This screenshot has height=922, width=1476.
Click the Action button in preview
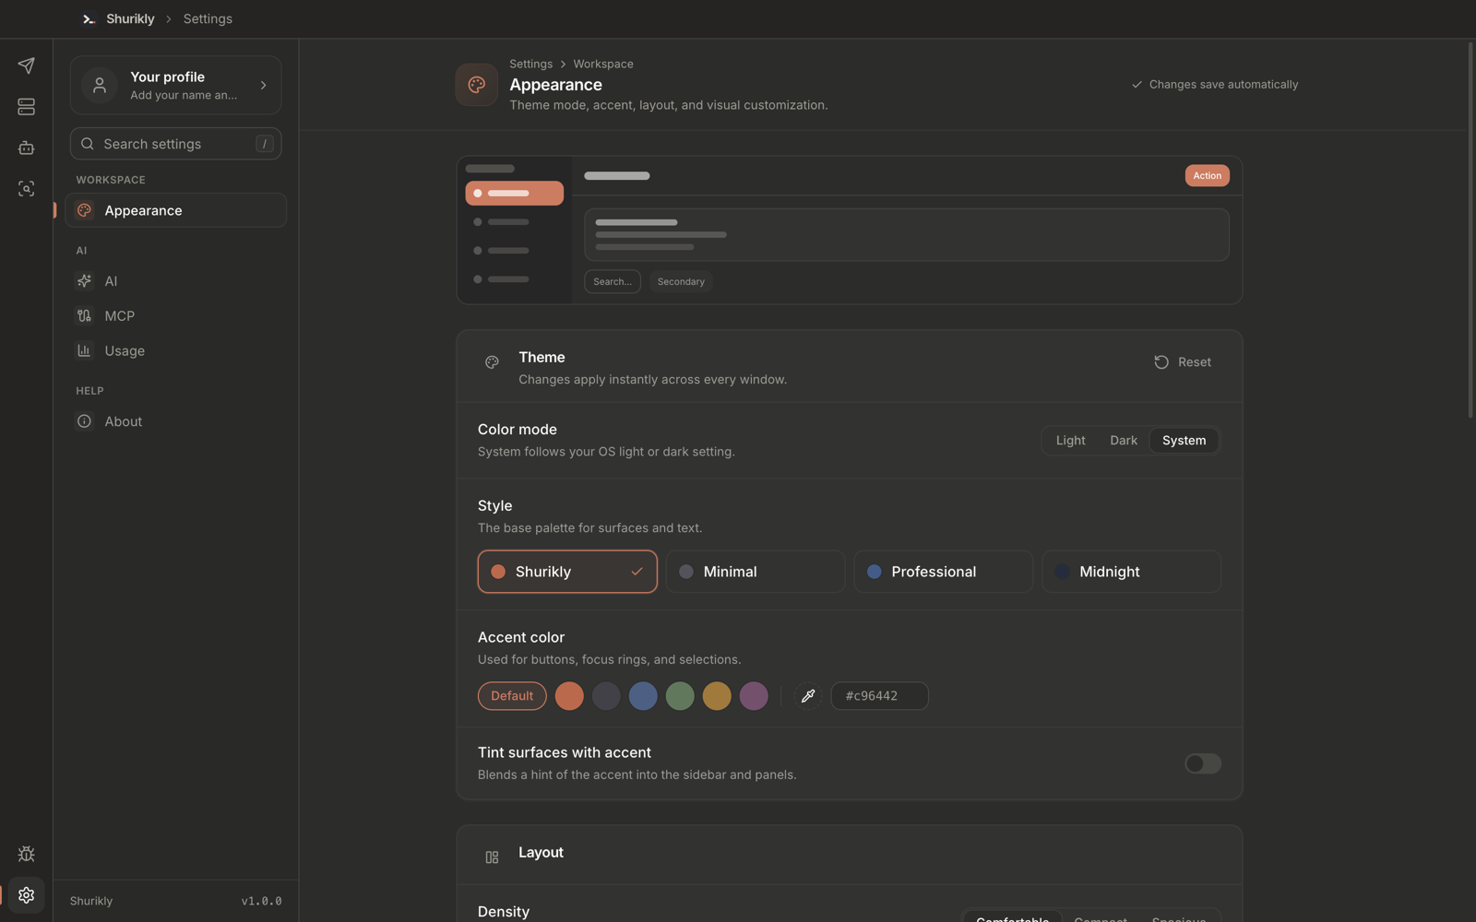(1207, 175)
